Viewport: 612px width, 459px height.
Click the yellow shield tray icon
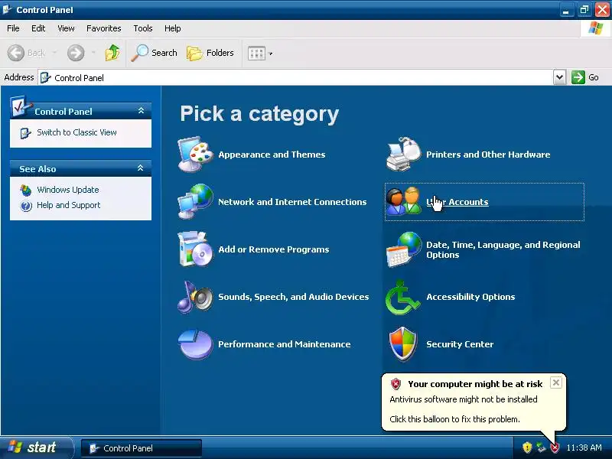527,448
